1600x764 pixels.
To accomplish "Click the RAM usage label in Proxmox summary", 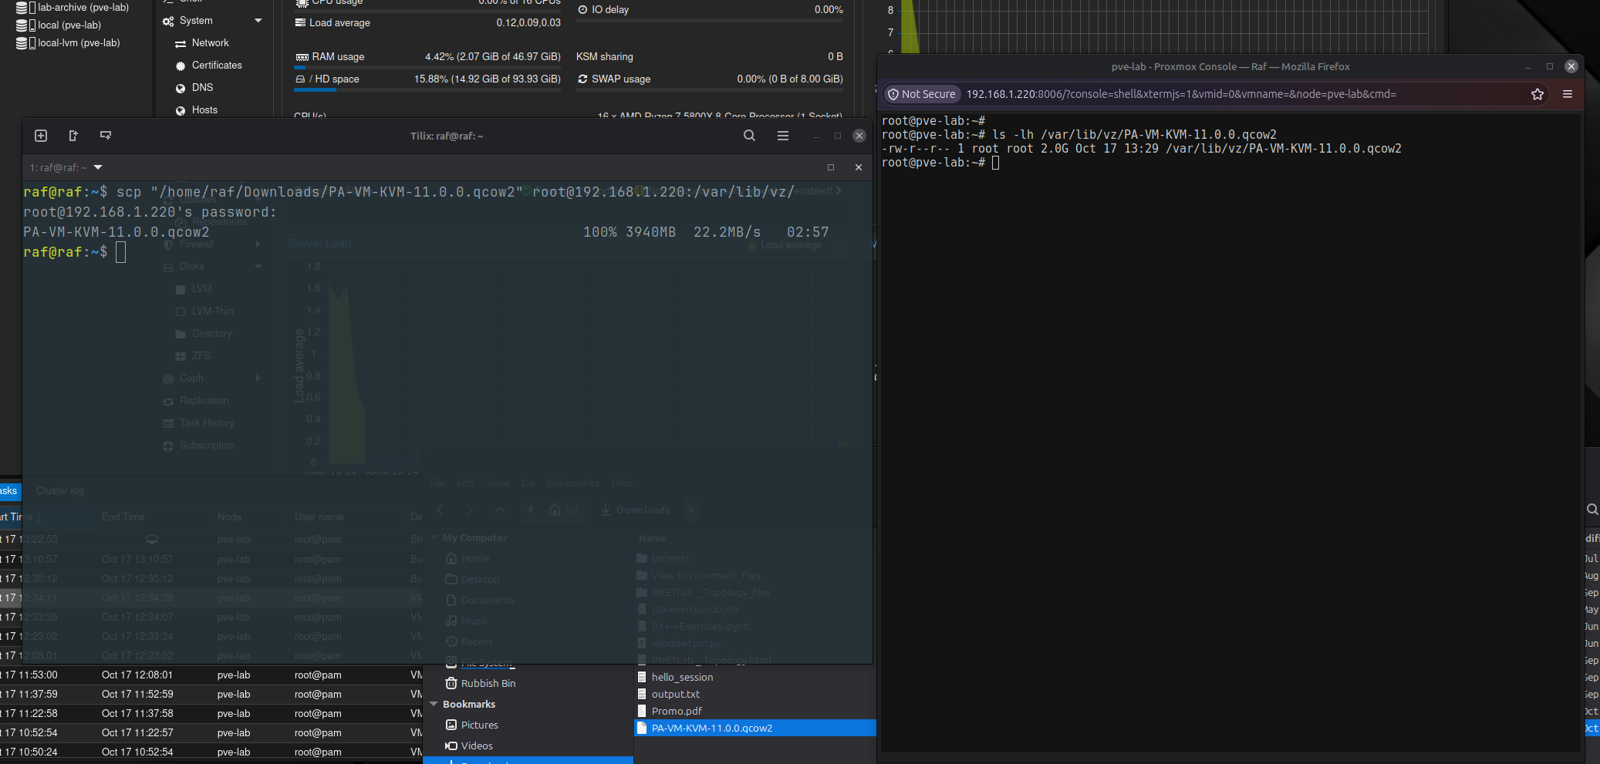I will coord(338,57).
